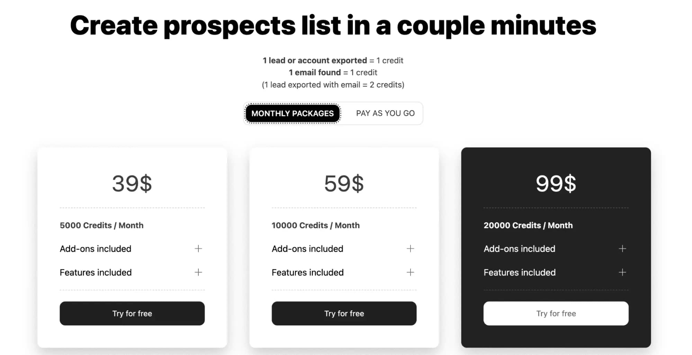Toggle billing to Monthly Packages

point(293,113)
